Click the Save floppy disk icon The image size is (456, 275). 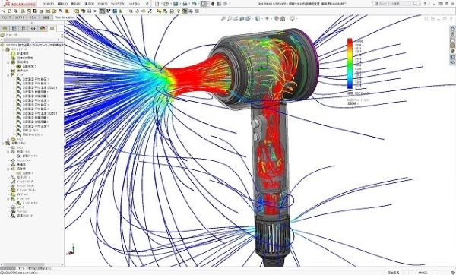coord(176,4)
